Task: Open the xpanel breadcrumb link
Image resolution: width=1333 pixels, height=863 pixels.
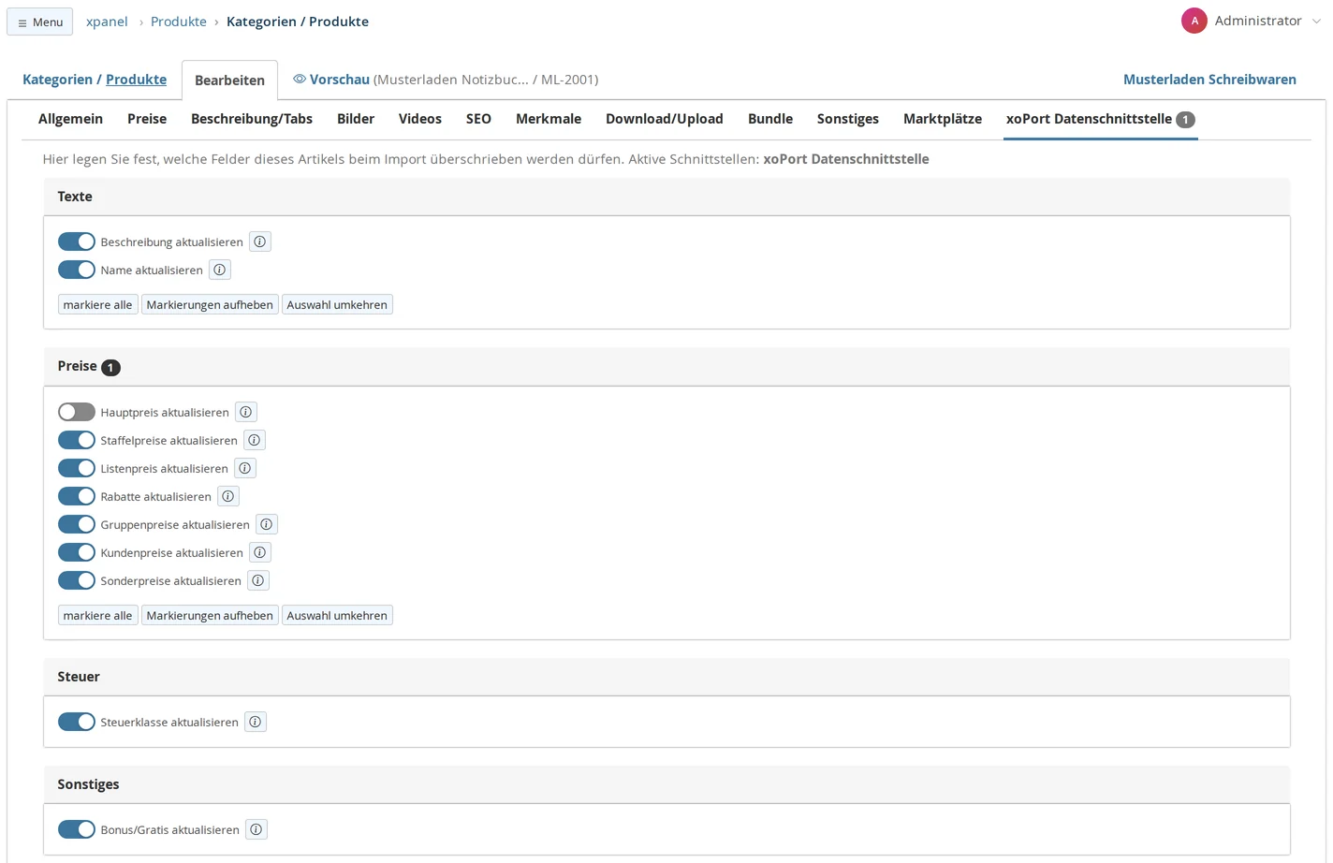Action: 107,22
